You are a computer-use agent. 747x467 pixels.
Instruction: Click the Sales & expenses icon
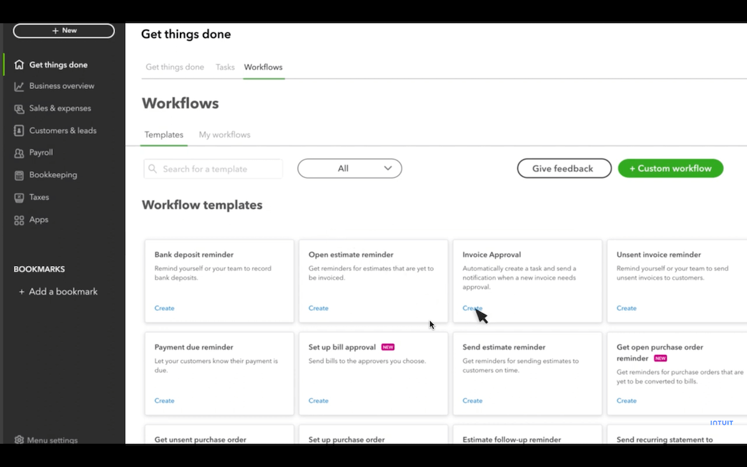click(x=19, y=109)
